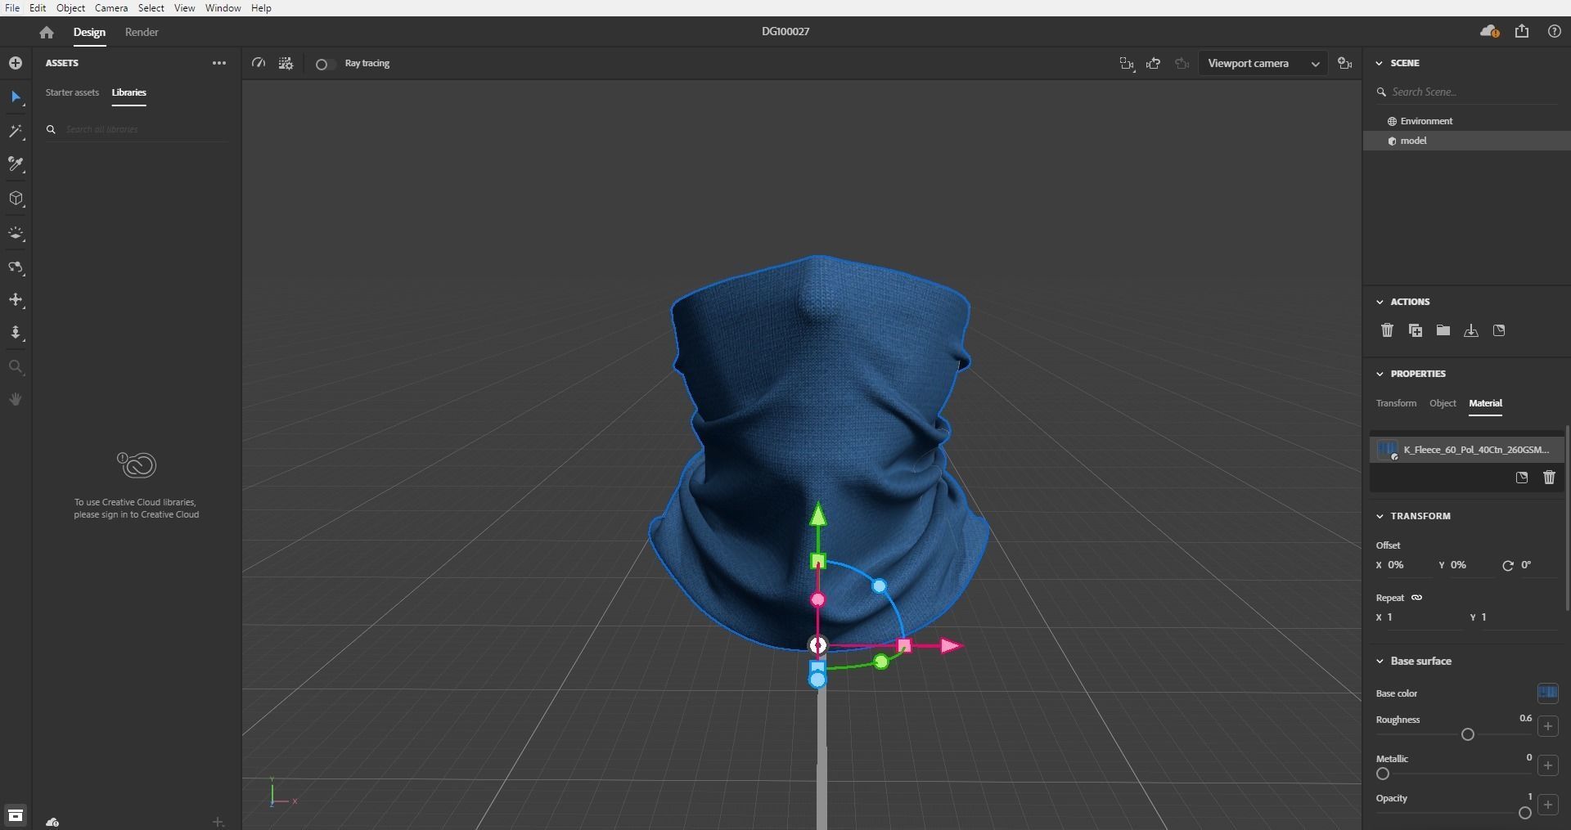Collapse the Transform section
Viewport: 1571px width, 830px height.
(1380, 516)
